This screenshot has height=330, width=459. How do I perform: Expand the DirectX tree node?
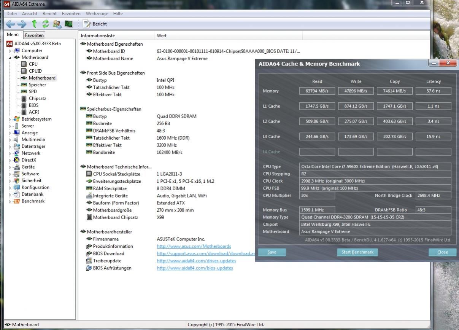[x=10, y=160]
